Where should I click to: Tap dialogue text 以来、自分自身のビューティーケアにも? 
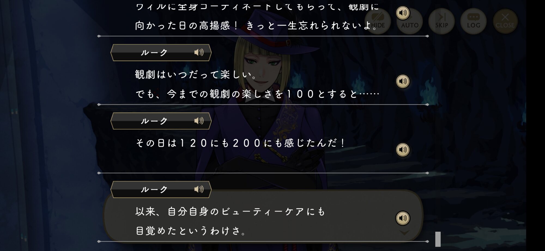[230, 212]
